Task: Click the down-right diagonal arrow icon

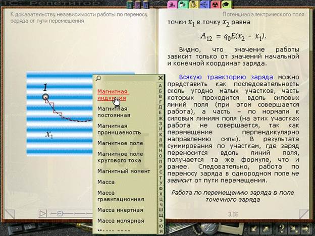Action: 293,228
